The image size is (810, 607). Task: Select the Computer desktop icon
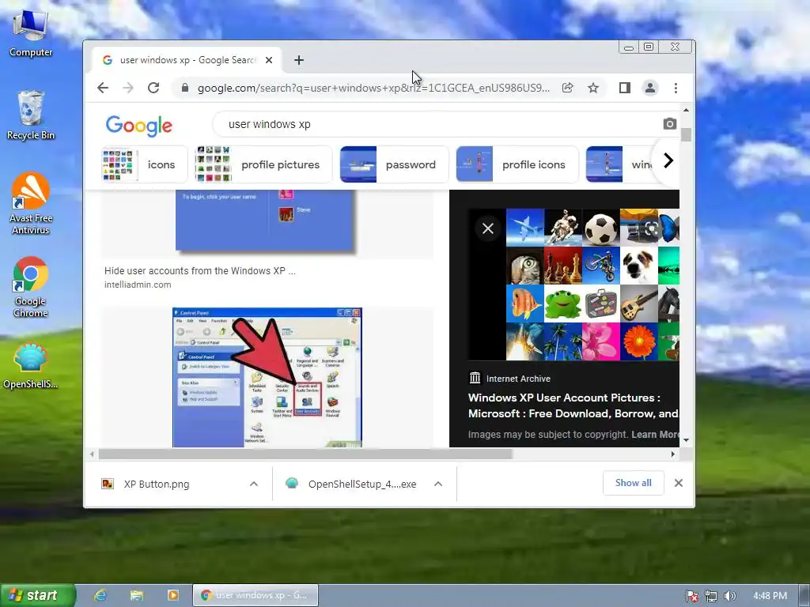pyautogui.click(x=31, y=34)
